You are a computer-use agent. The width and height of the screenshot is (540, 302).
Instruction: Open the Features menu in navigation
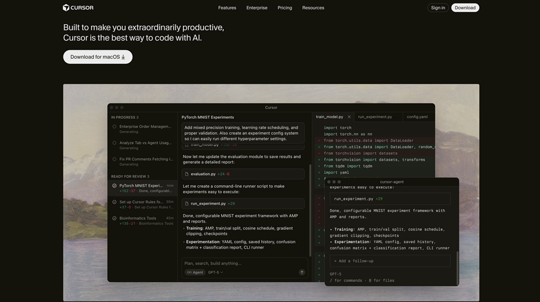point(227,8)
